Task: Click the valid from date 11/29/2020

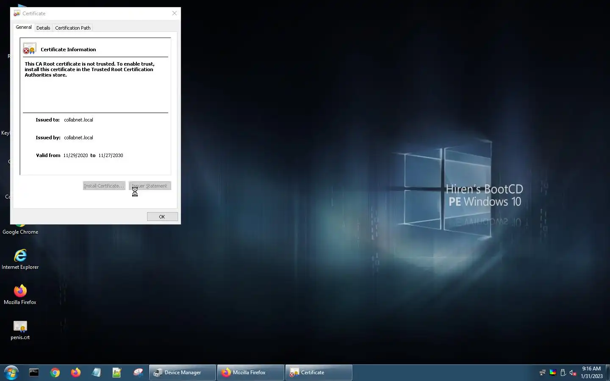Action: coord(75,155)
